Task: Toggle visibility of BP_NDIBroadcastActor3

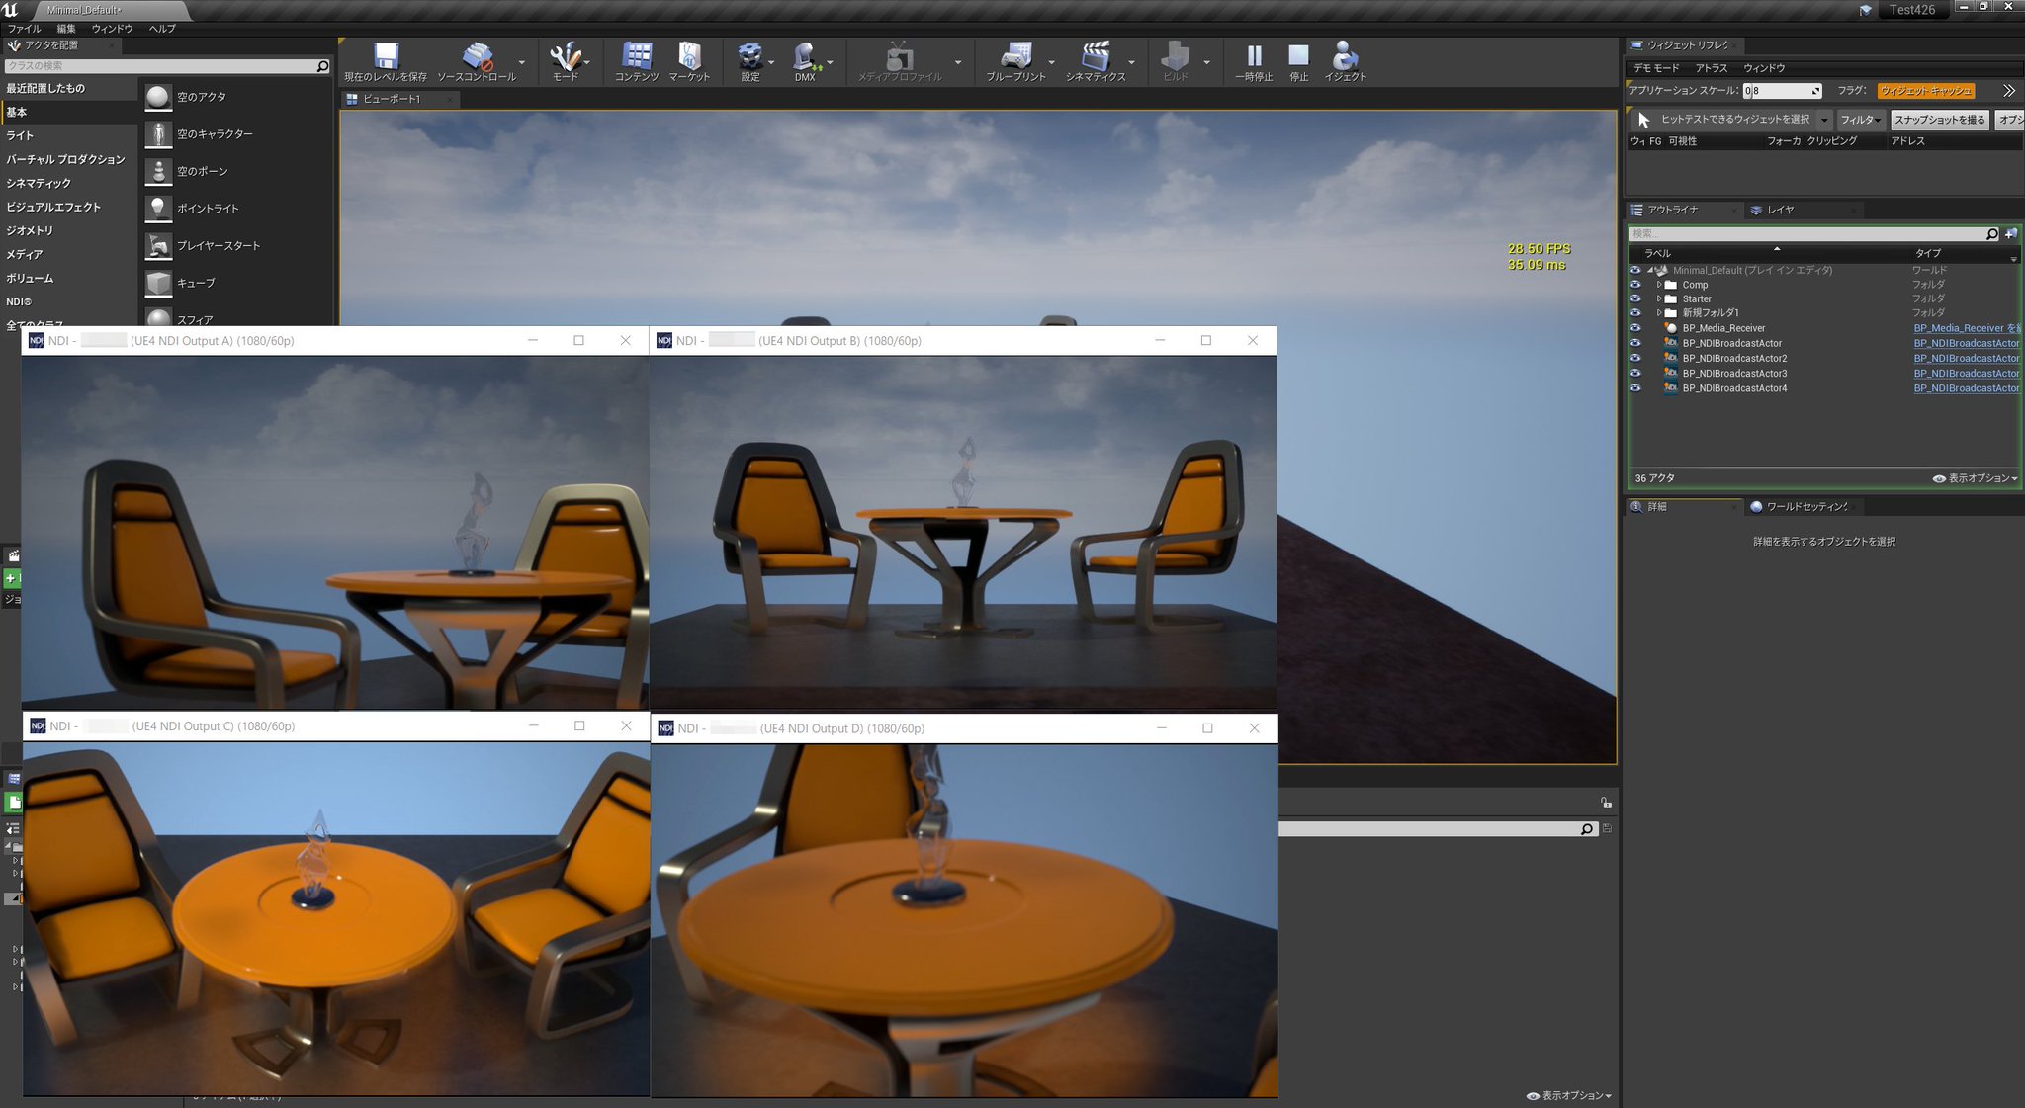Action: pos(1635,374)
